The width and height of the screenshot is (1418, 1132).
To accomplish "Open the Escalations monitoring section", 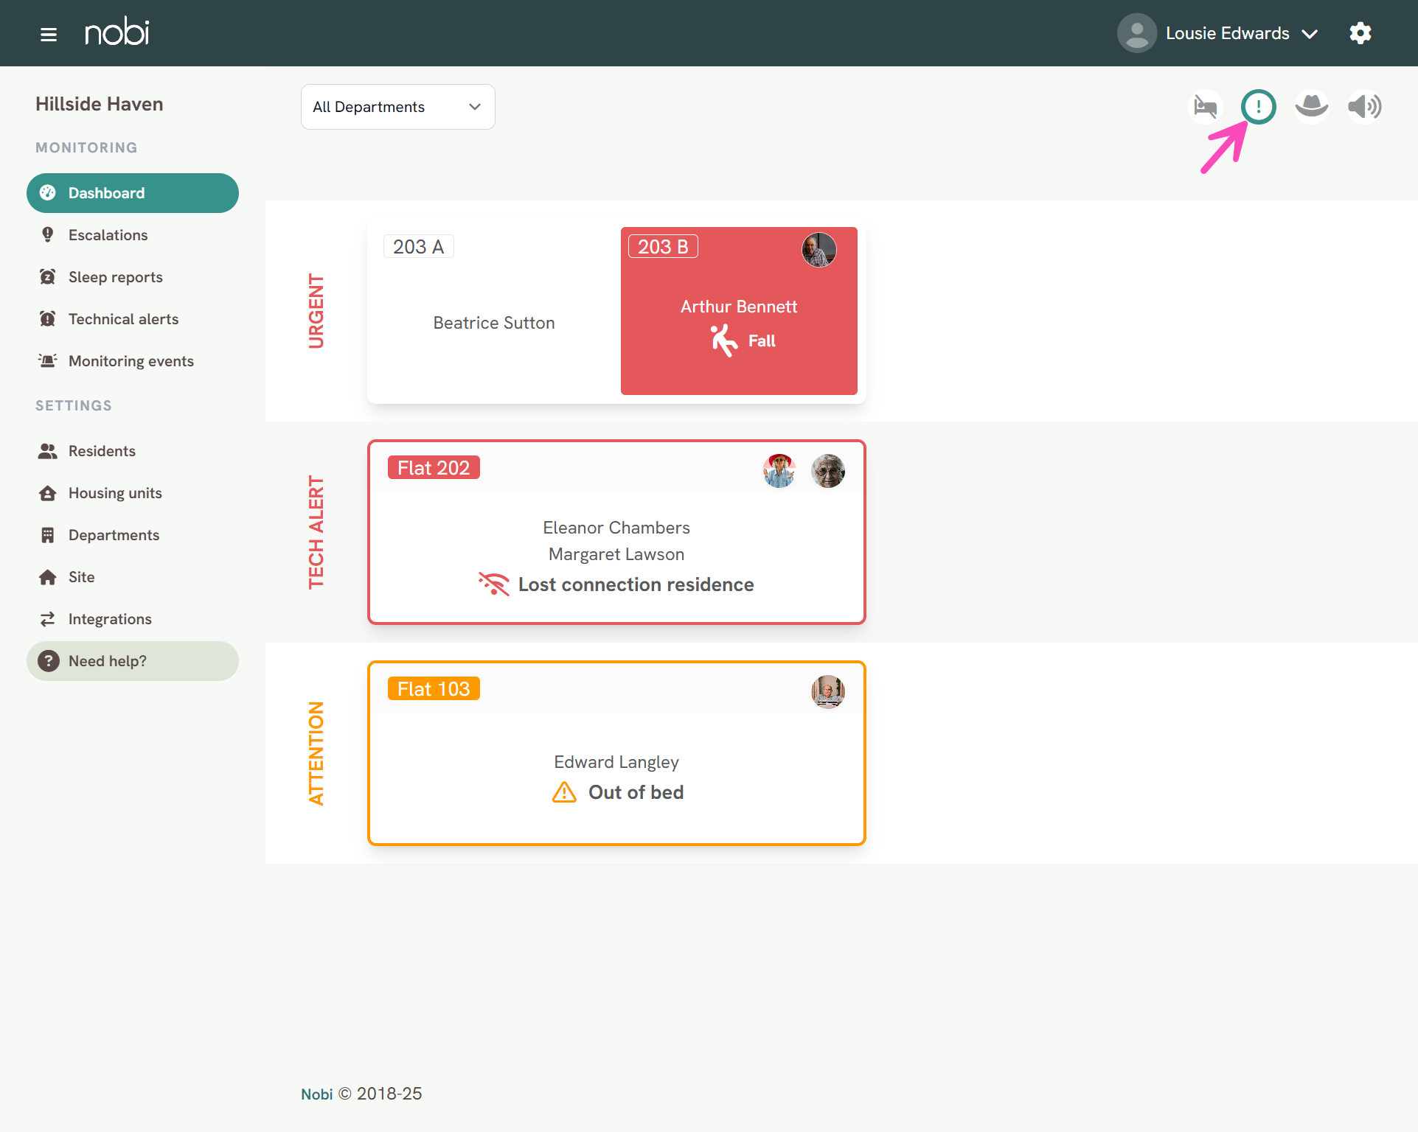I will coord(108,234).
